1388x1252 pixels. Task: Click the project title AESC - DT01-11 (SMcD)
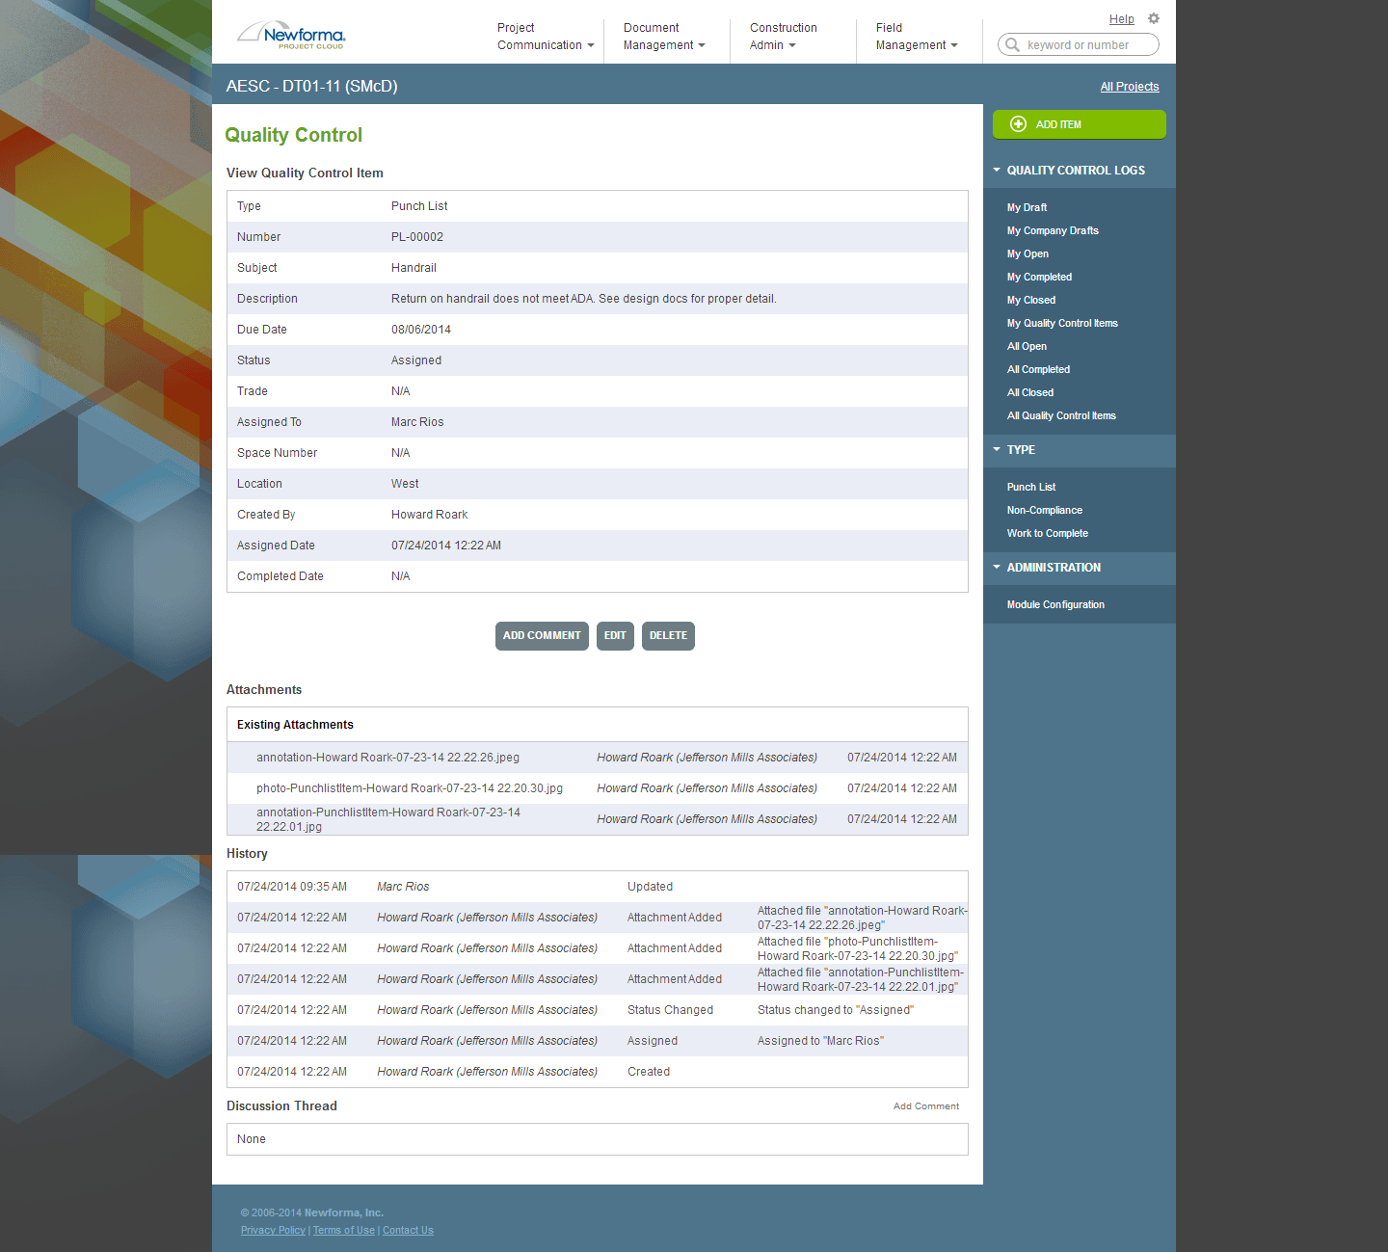(311, 86)
